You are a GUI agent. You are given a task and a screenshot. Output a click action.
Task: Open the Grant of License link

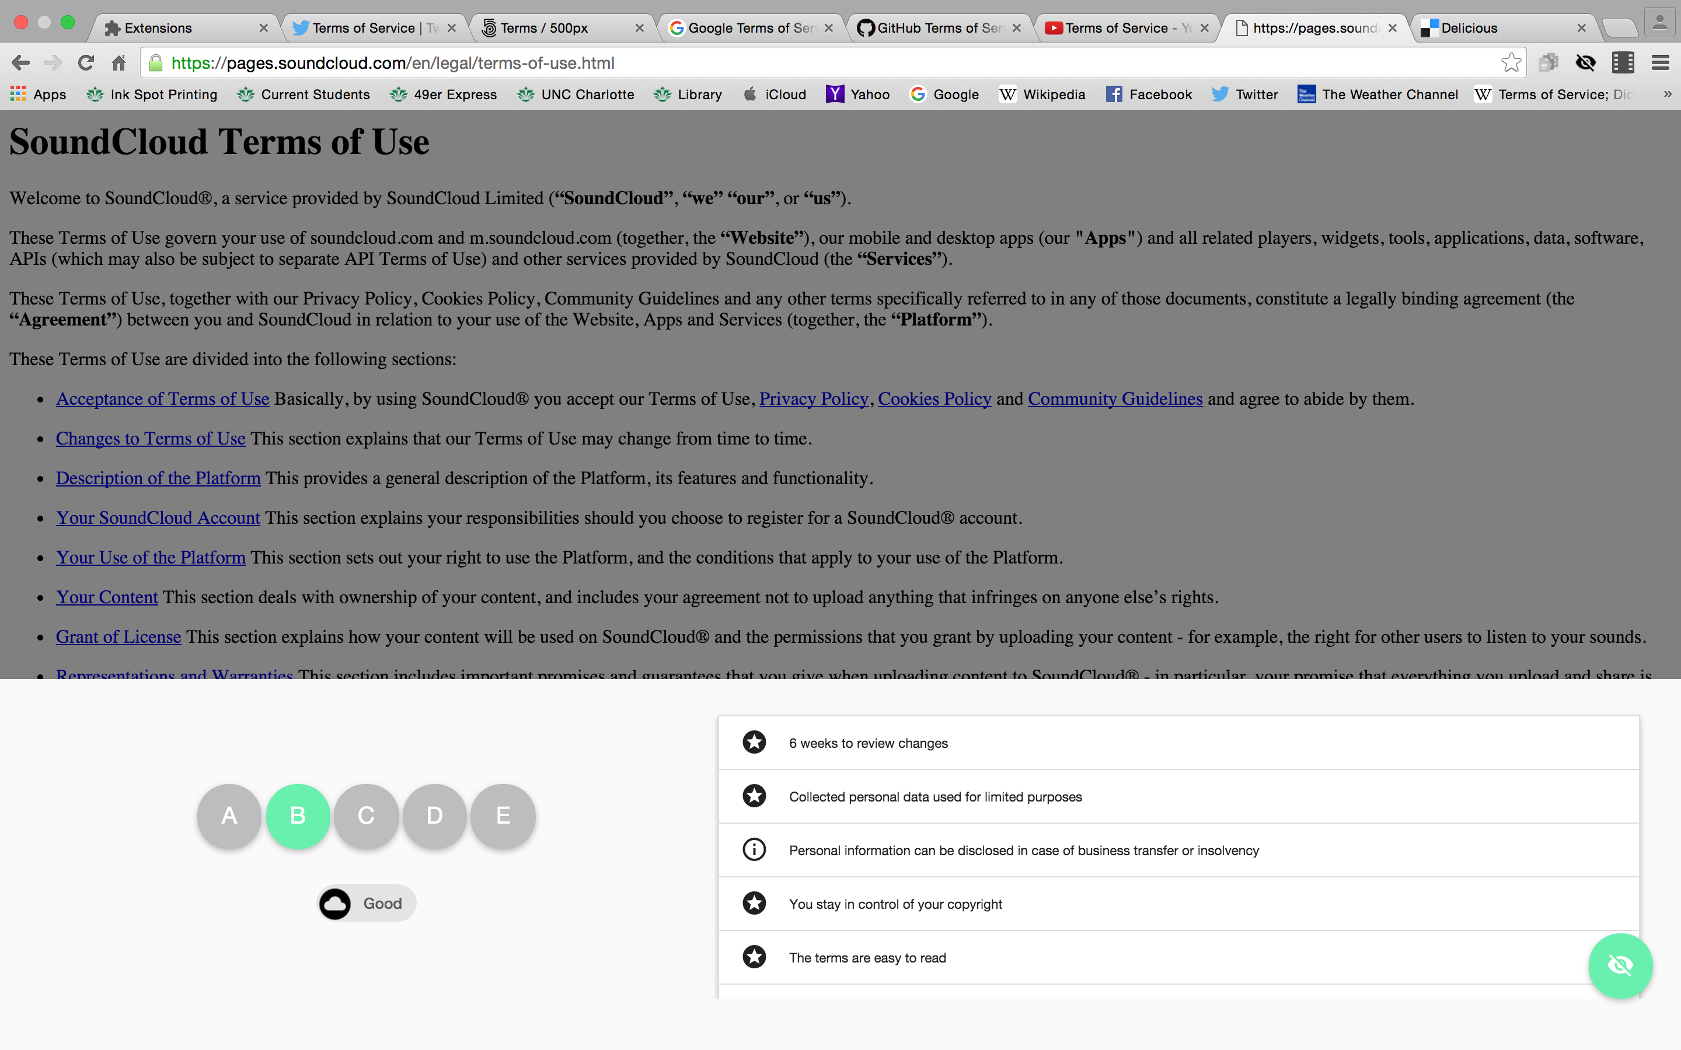tap(118, 637)
